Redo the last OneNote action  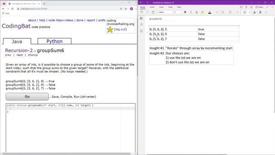(147, 12)
